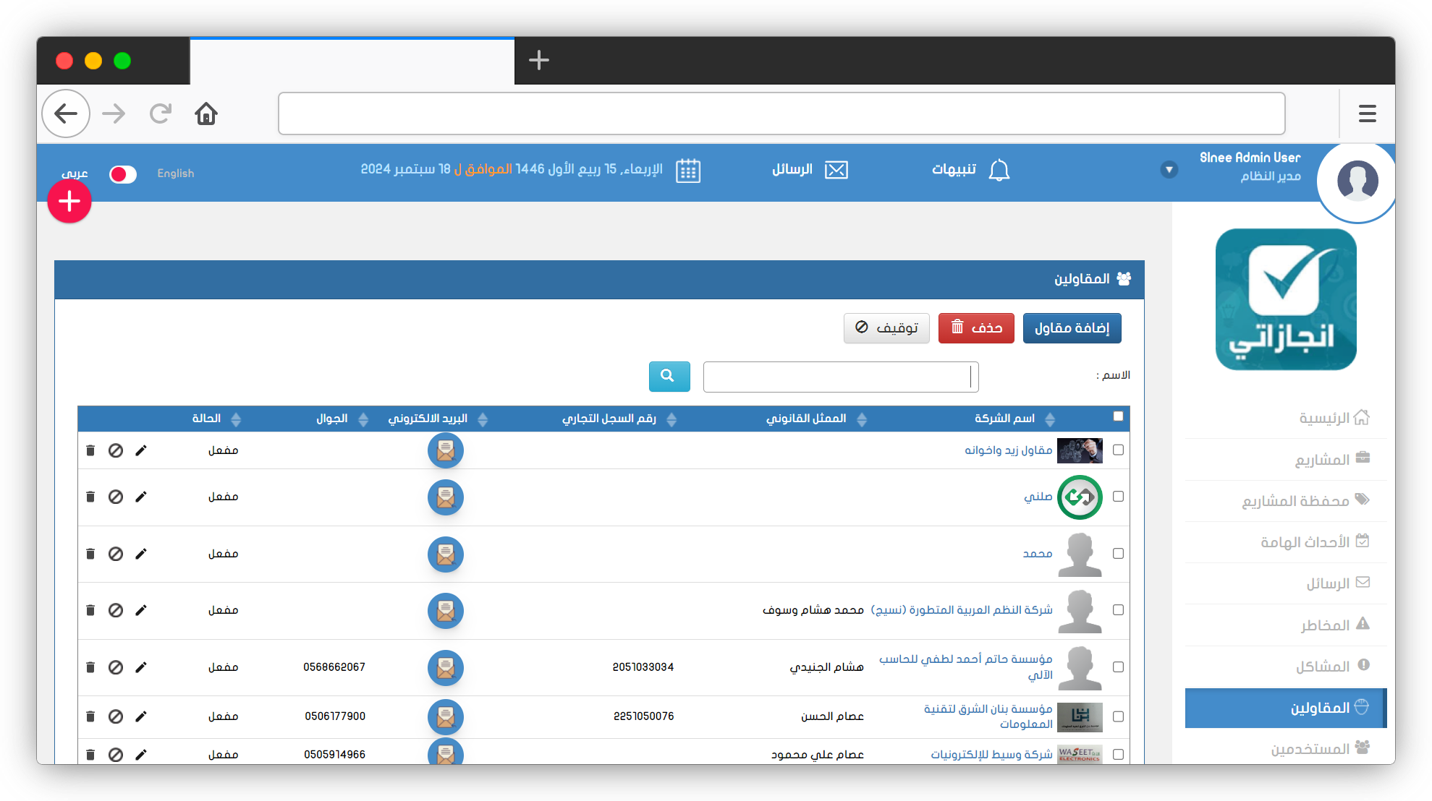Viewport: 1432px width, 801px height.
Task: Open the notifications bell icon
Action: click(999, 170)
